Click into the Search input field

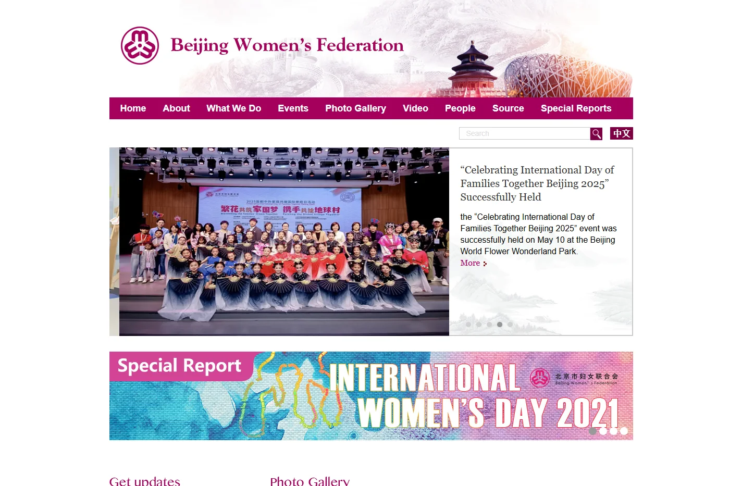[525, 133]
